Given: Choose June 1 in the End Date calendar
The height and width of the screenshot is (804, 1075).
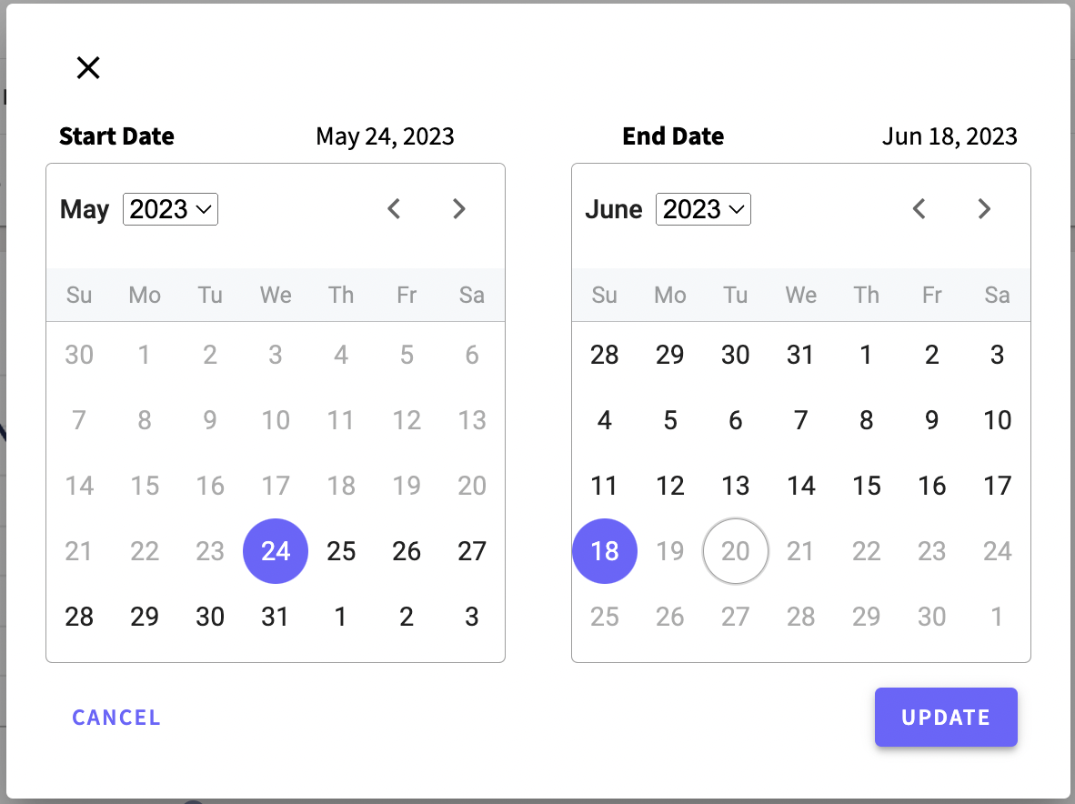Looking at the screenshot, I should [x=867, y=355].
